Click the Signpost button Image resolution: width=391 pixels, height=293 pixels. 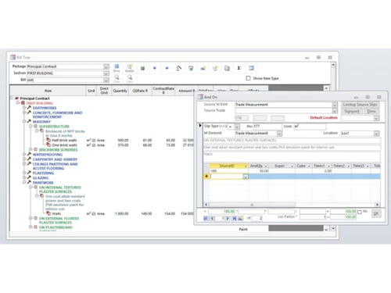(x=352, y=111)
